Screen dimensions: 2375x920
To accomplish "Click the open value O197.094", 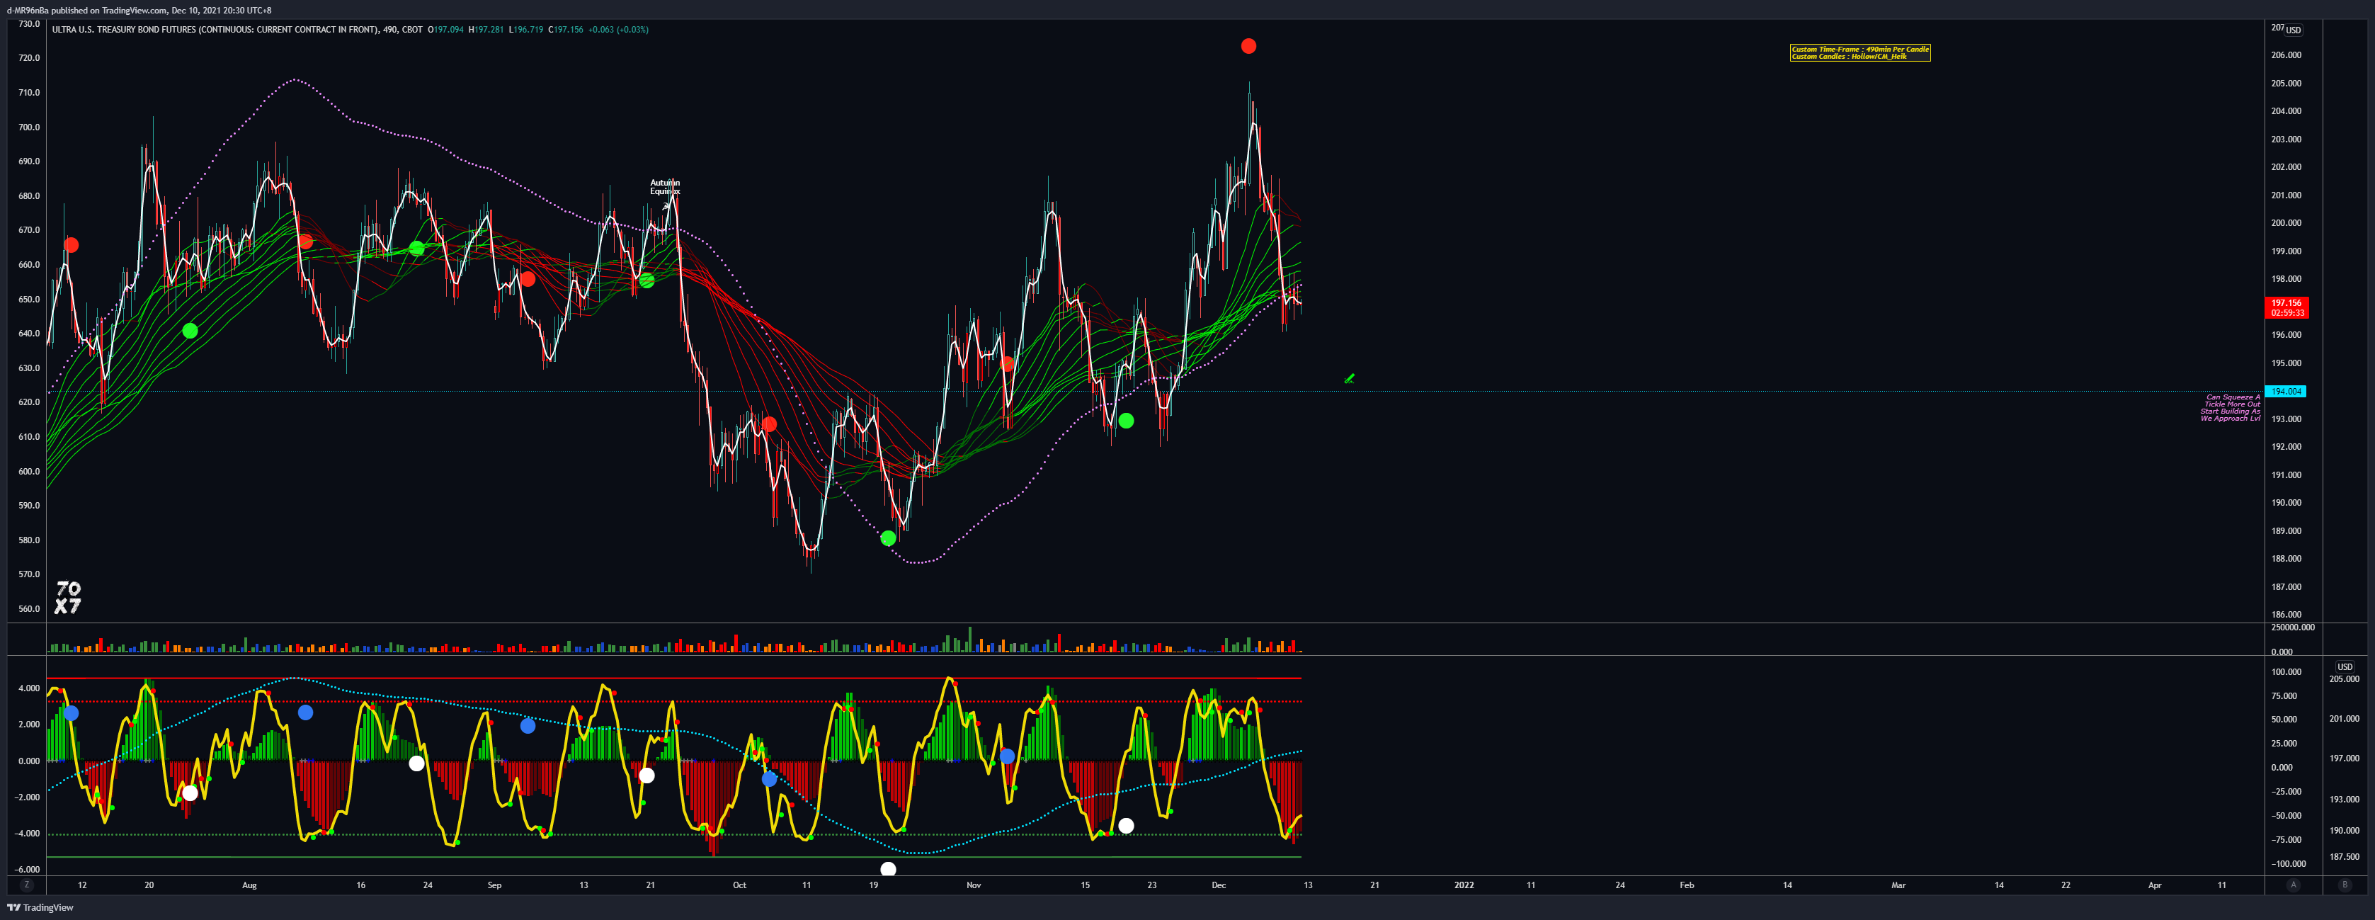I will [x=445, y=30].
